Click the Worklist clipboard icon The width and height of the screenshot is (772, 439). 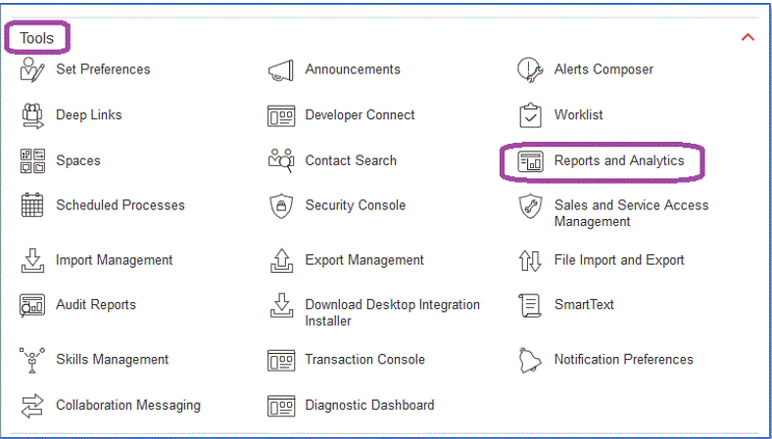point(530,115)
